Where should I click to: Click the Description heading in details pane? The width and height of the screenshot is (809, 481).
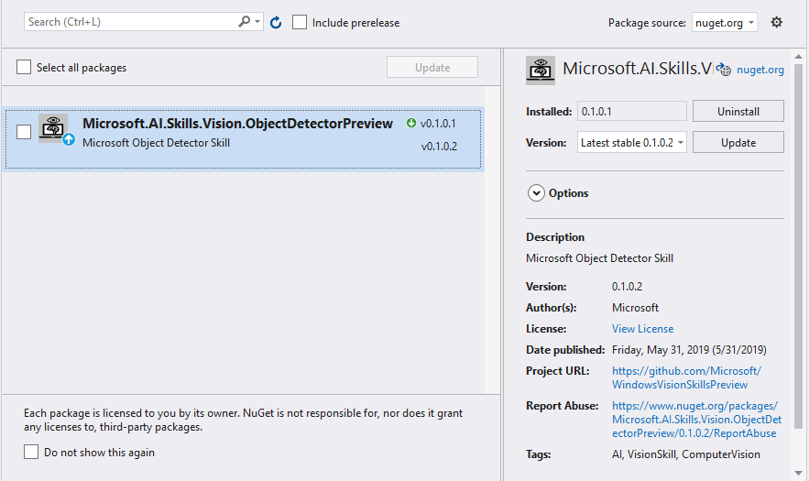[x=555, y=237]
